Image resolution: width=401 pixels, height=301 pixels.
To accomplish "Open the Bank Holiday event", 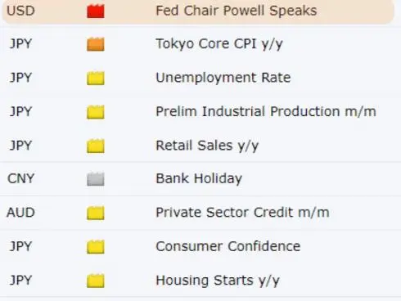I will [199, 179].
